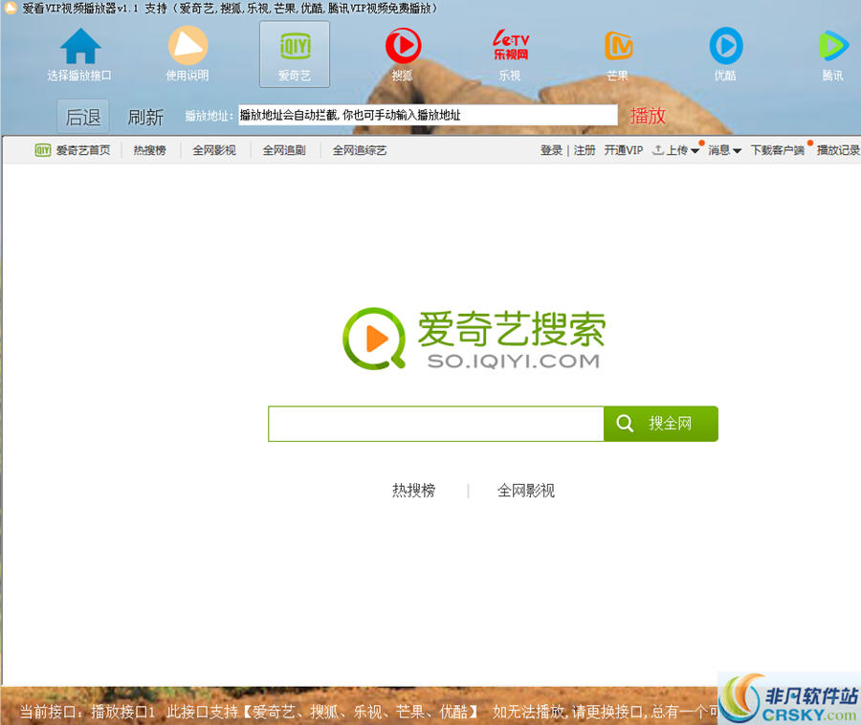Open 爱奇艺首页 in the page navbar
The width and height of the screenshot is (861, 725).
pyautogui.click(x=83, y=150)
